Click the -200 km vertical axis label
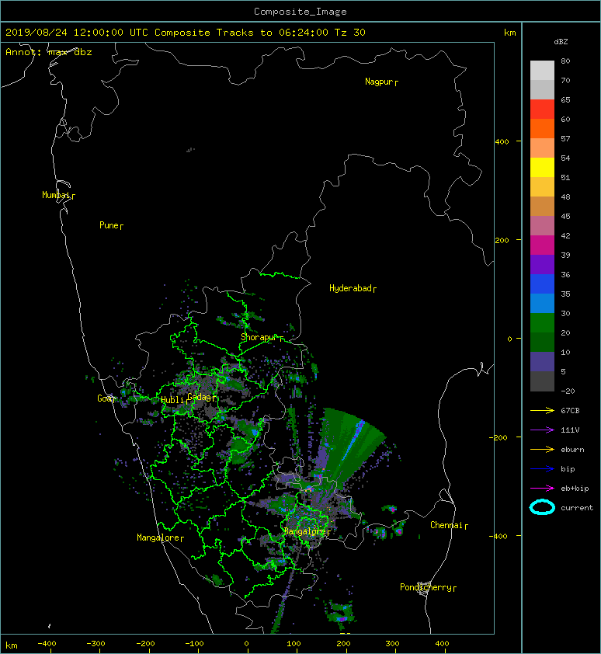The height and width of the screenshot is (654, 601). [499, 437]
